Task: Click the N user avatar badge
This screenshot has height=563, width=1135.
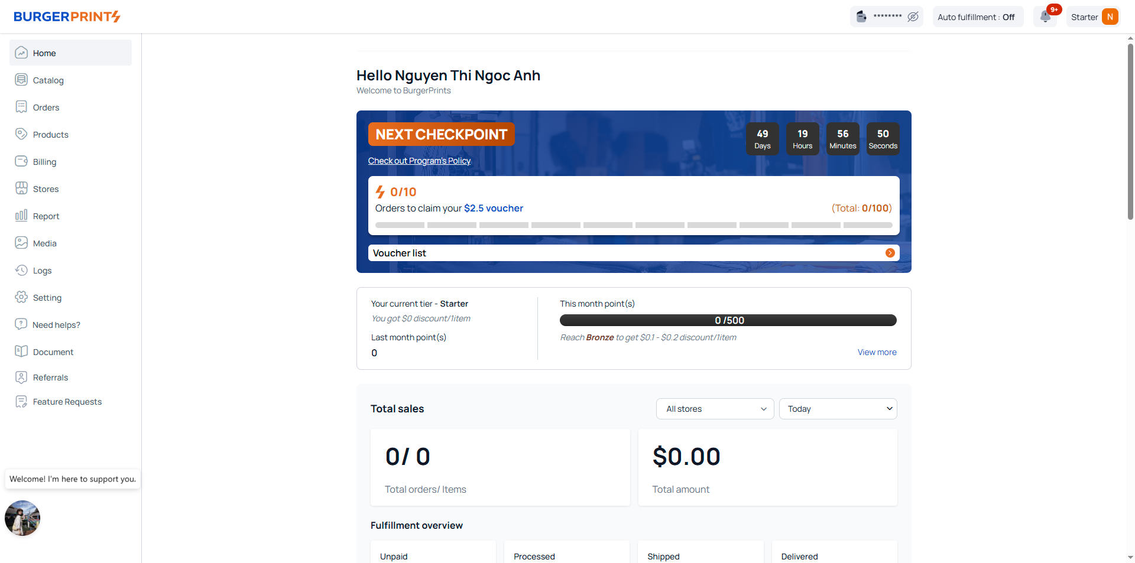Action: 1110,17
